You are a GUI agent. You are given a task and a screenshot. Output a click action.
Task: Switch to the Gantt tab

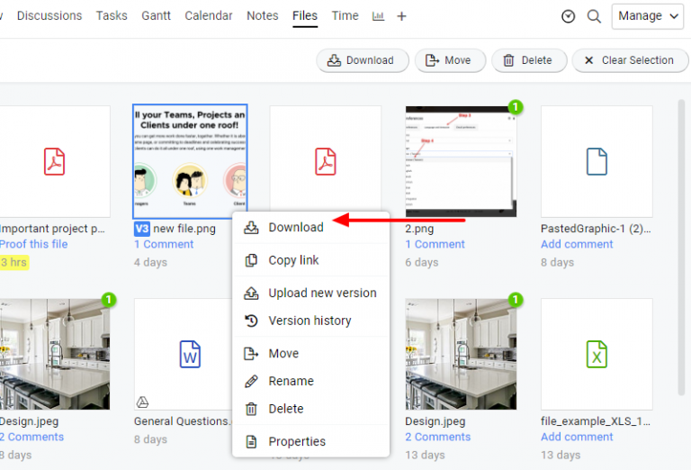click(x=157, y=16)
